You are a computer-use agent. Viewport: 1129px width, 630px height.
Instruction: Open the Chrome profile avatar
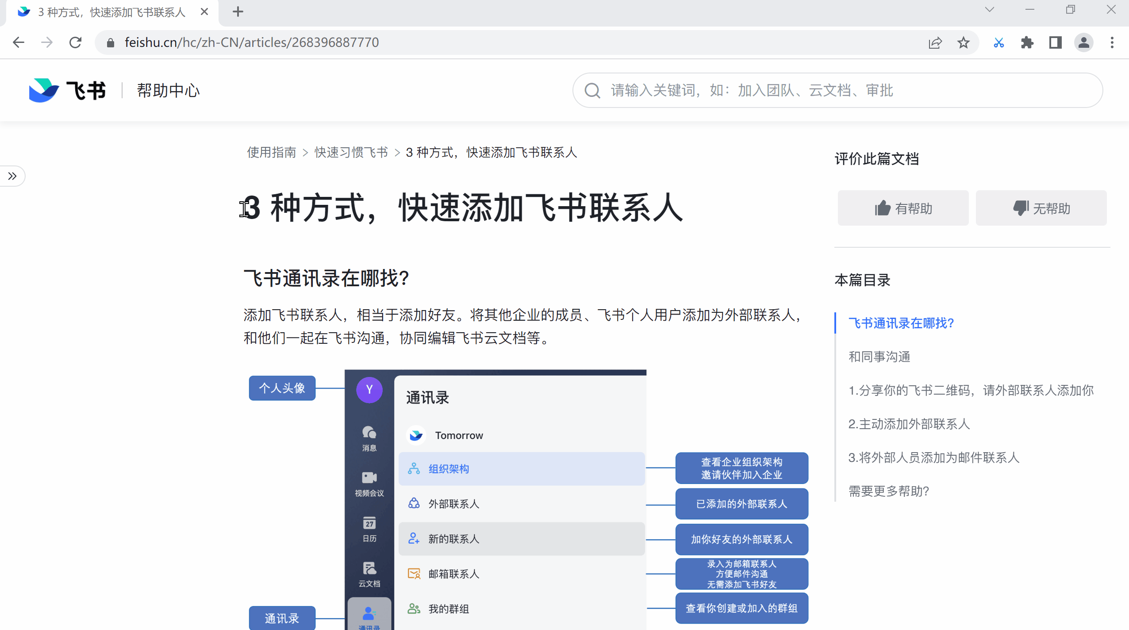pos(1083,42)
